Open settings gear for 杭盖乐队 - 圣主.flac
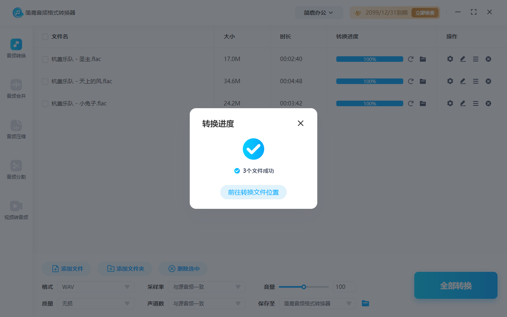 coord(450,59)
